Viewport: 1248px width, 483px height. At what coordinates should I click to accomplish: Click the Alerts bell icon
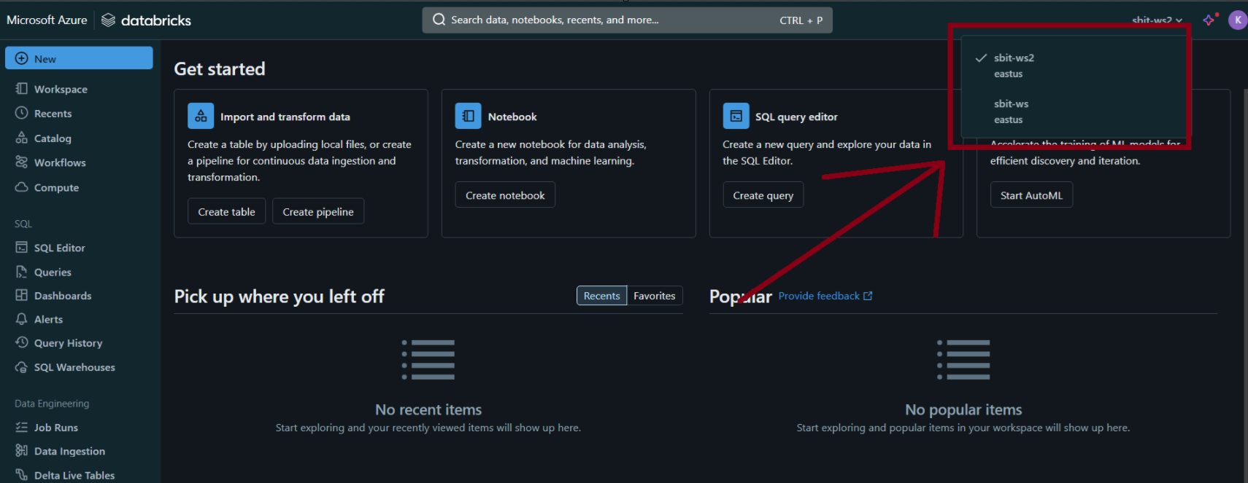(22, 319)
